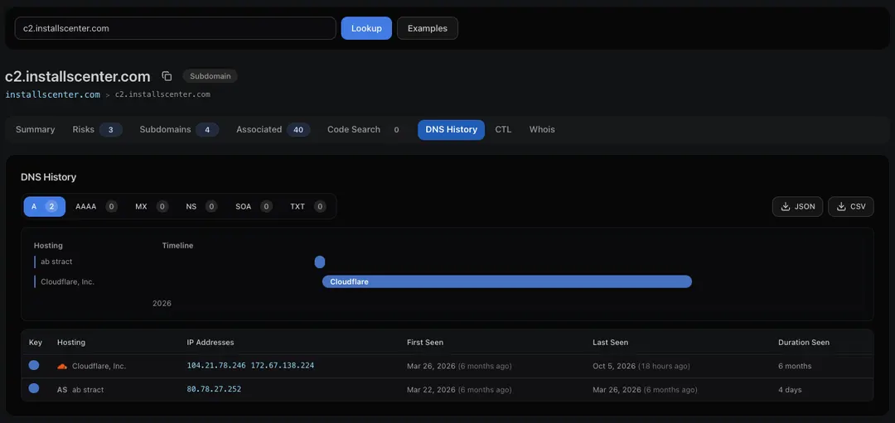This screenshot has height=423, width=895.
Task: Open the Whois tab
Action: click(542, 129)
